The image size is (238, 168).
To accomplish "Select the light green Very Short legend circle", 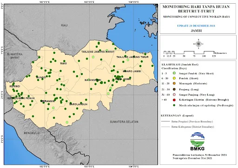I will [174, 73].
